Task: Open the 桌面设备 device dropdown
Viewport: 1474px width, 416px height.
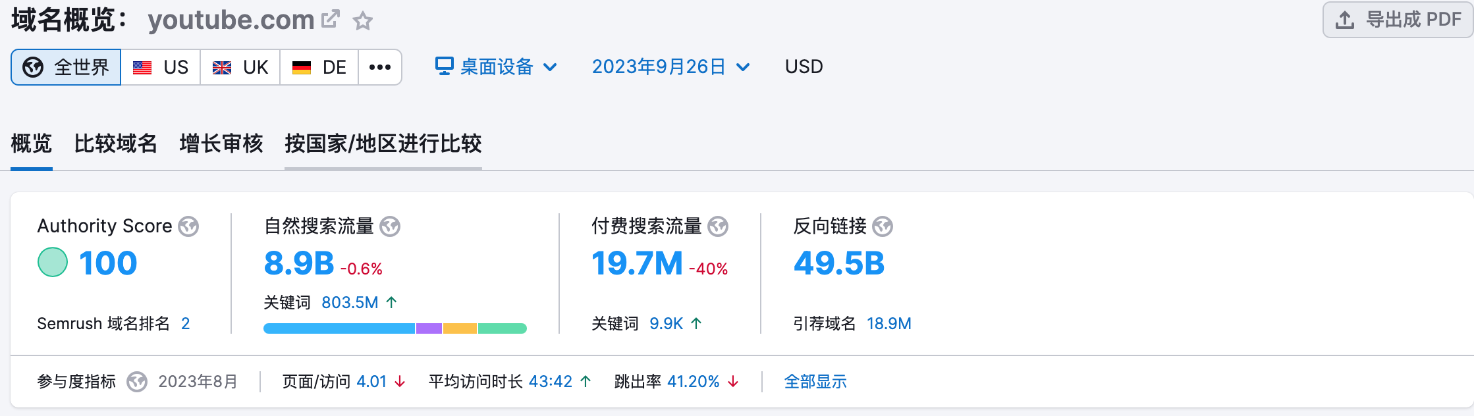Action: click(x=496, y=66)
